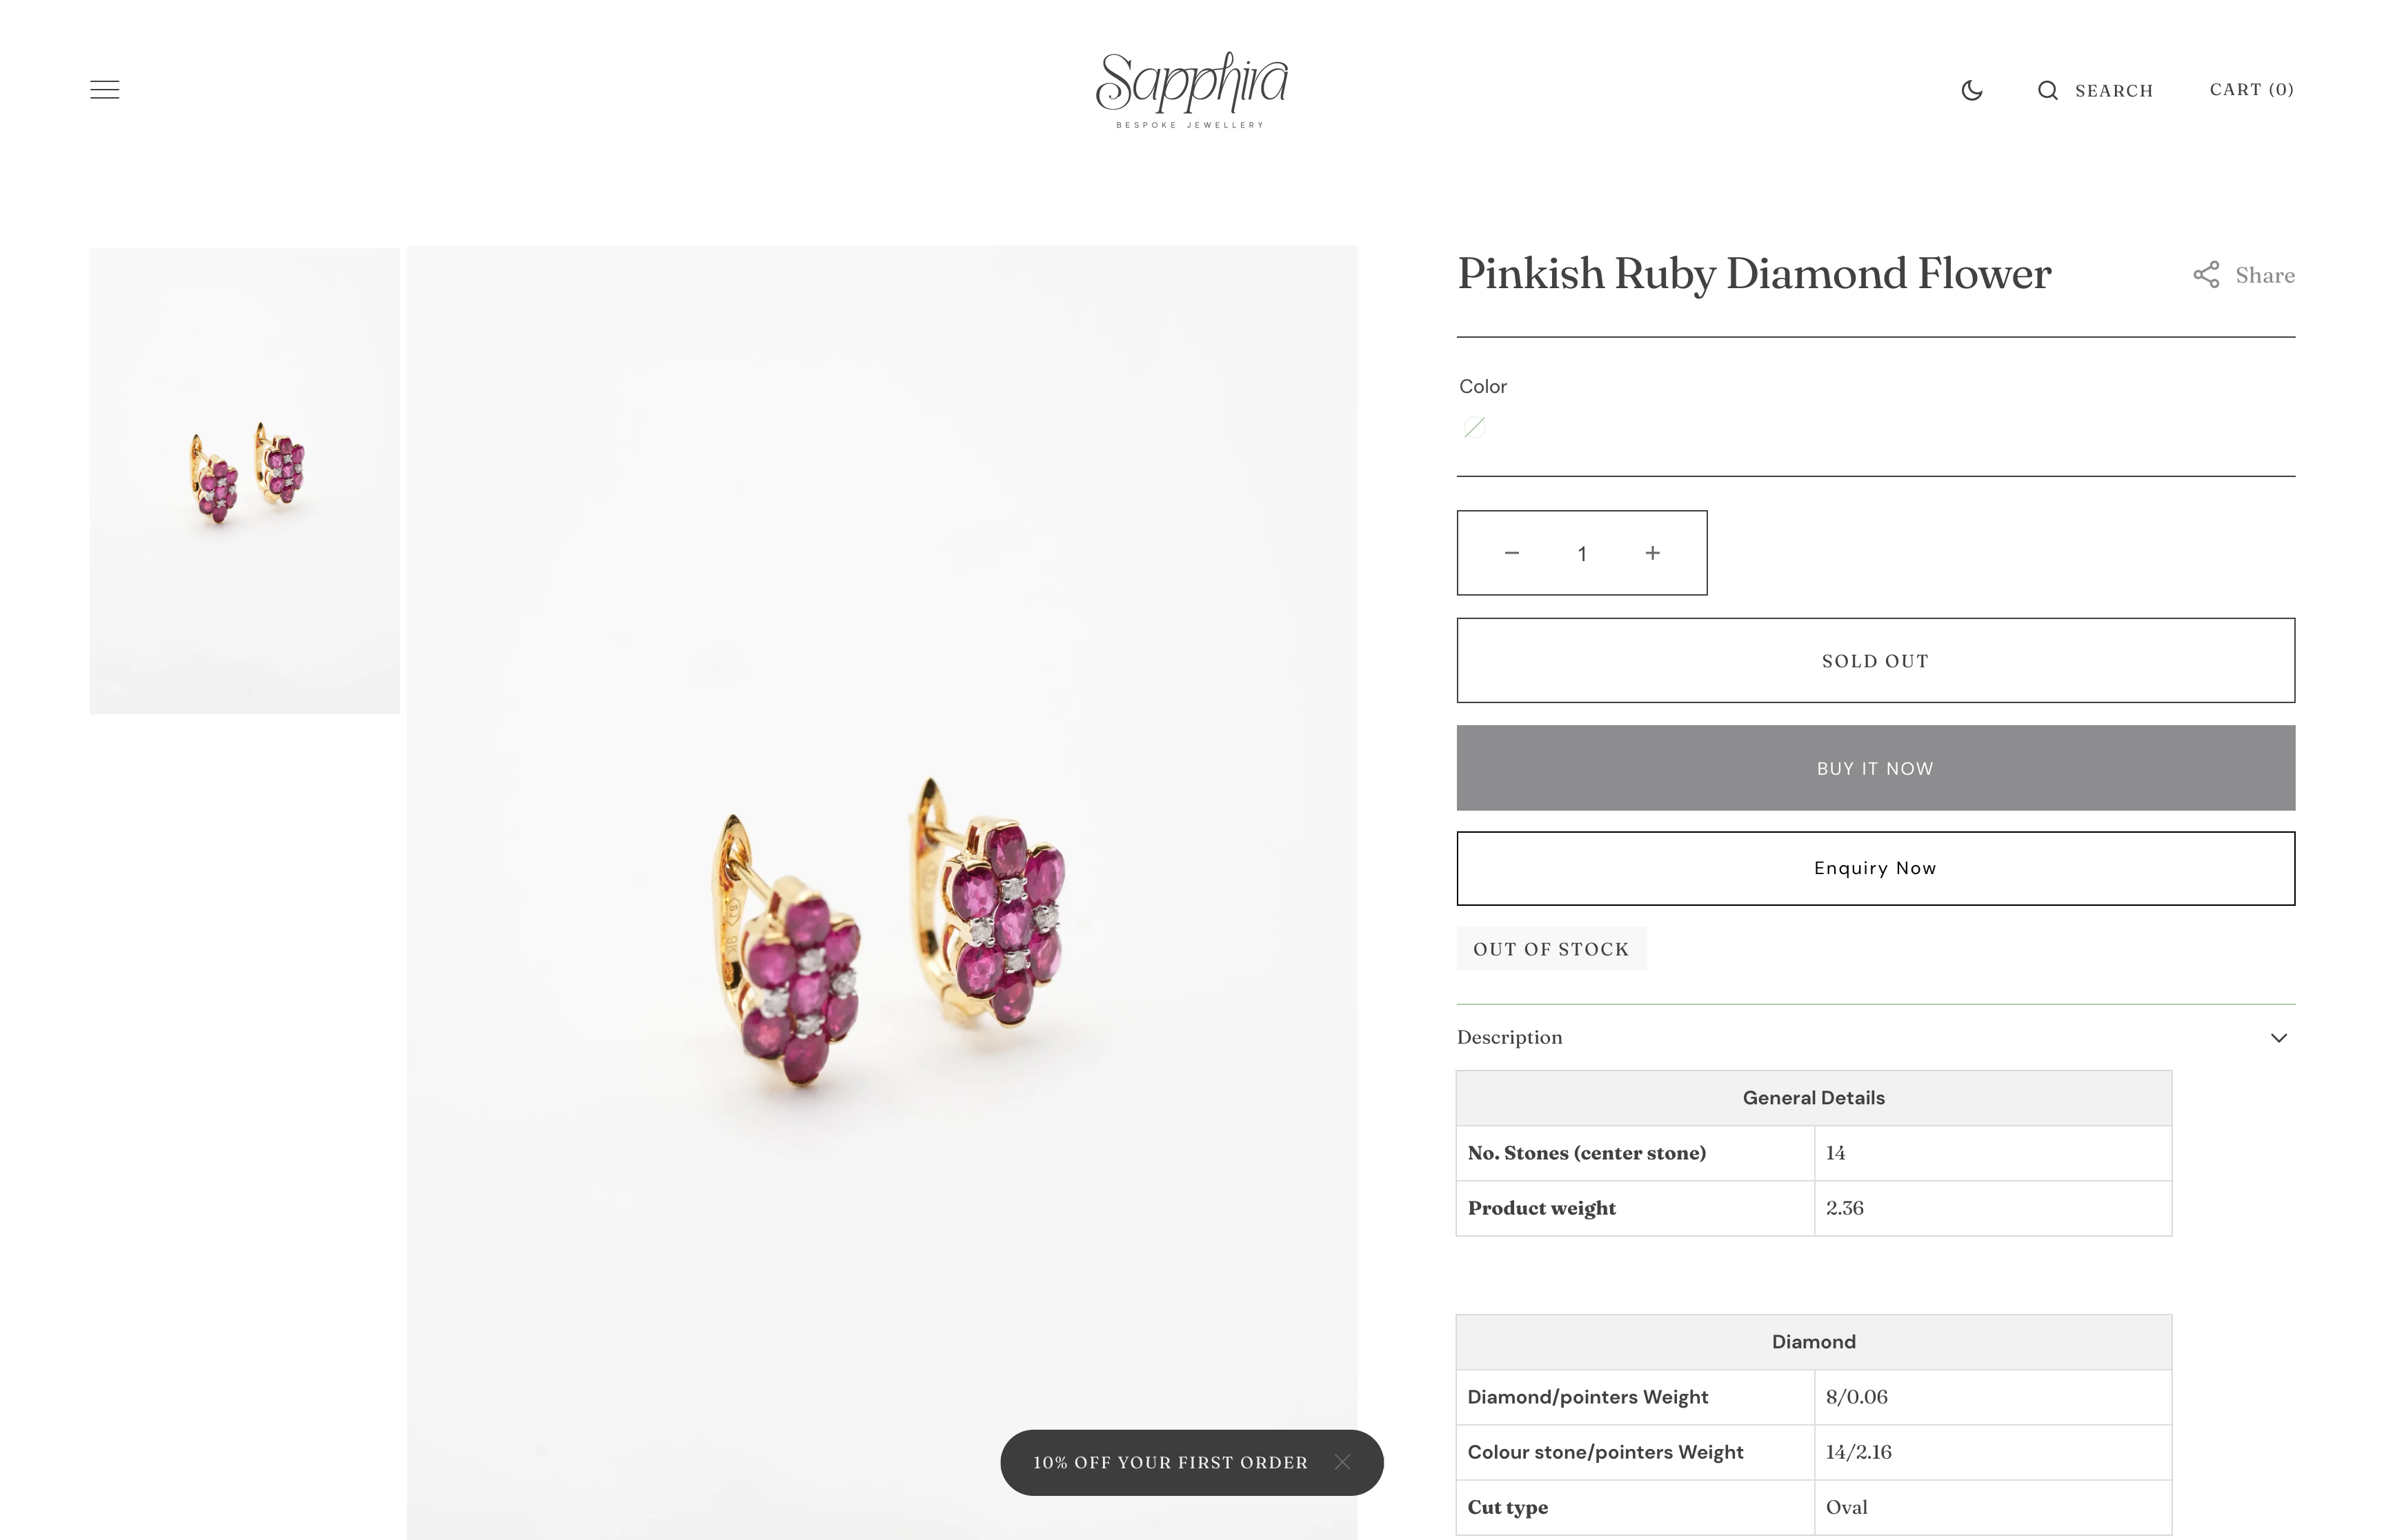This screenshot has height=1540, width=2384.
Task: Click the Sold Out button
Action: (x=1875, y=660)
